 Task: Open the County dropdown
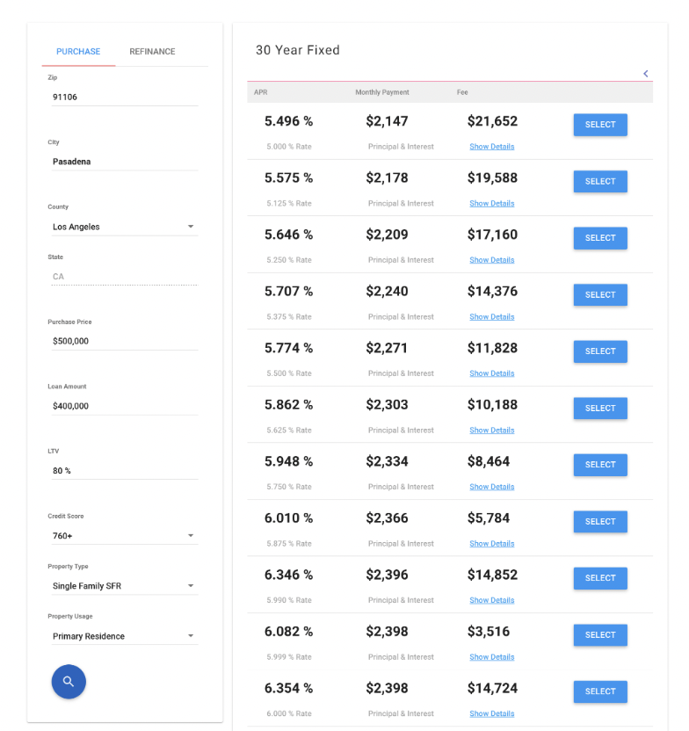pyautogui.click(x=123, y=227)
